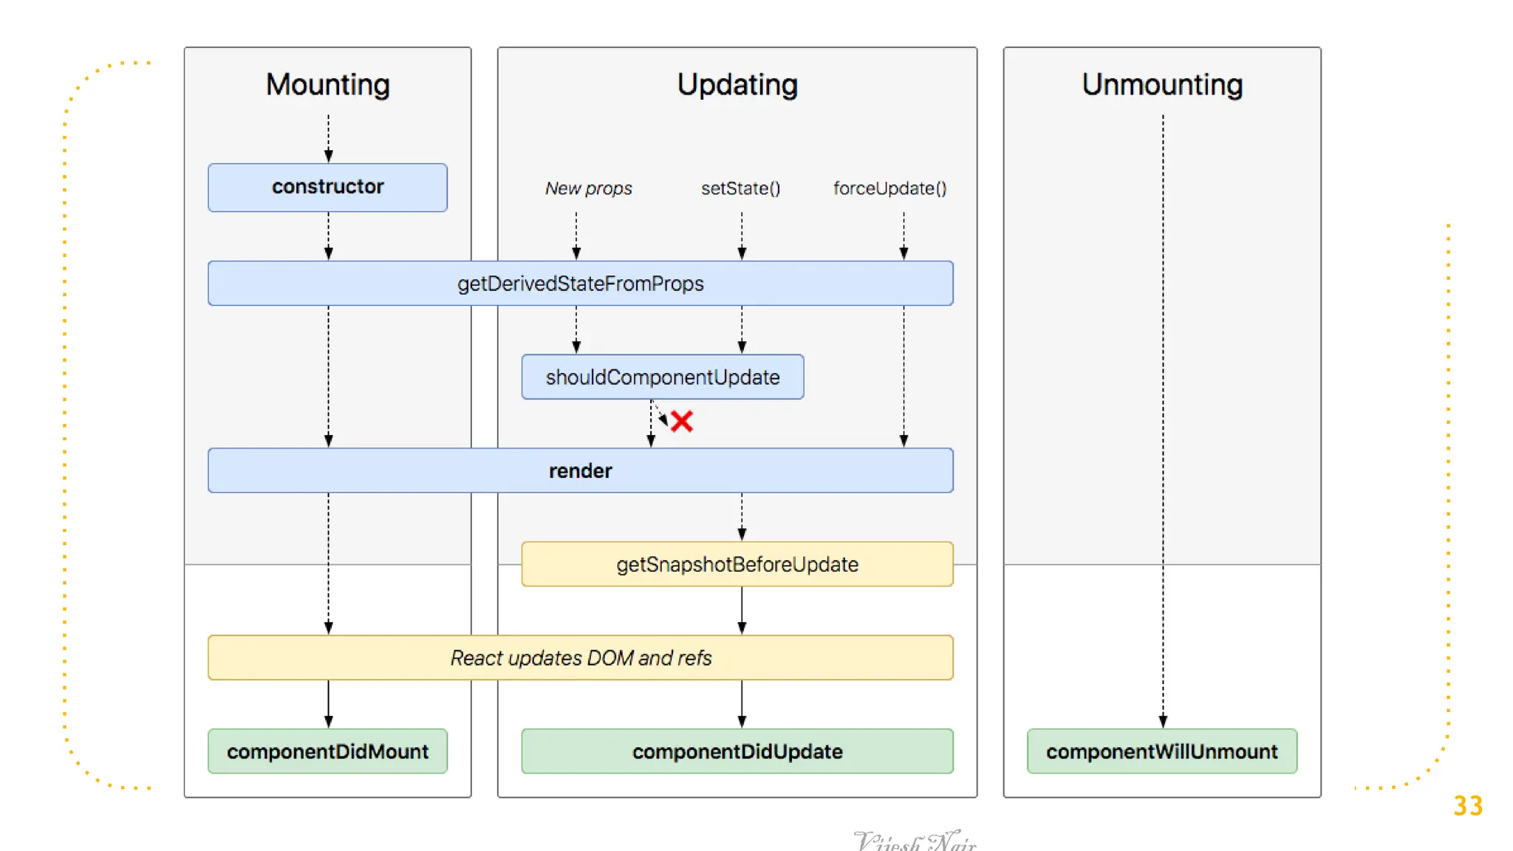This screenshot has height=851, width=1513.
Task: Click the Updating heading
Action: (737, 85)
